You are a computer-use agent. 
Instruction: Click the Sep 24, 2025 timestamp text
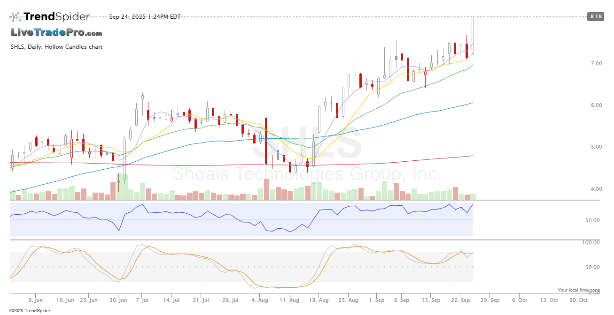tap(145, 17)
